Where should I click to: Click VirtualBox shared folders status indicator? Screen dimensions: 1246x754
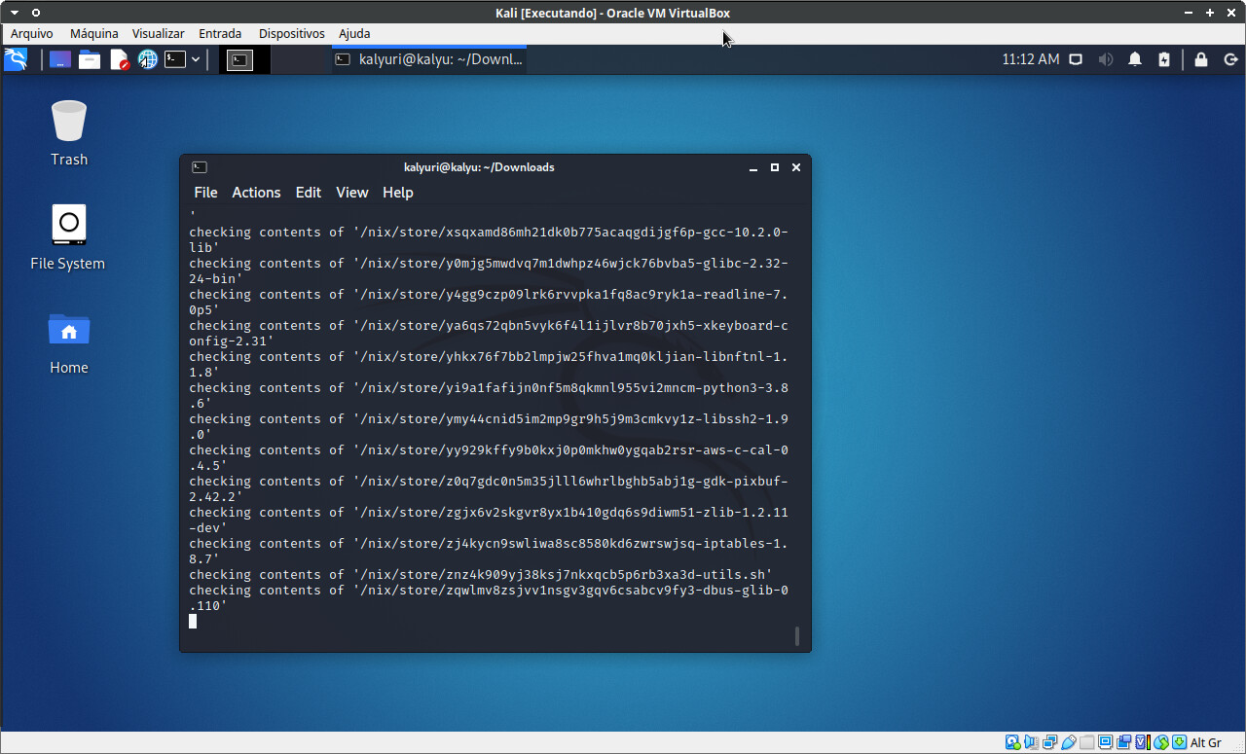tap(1086, 742)
